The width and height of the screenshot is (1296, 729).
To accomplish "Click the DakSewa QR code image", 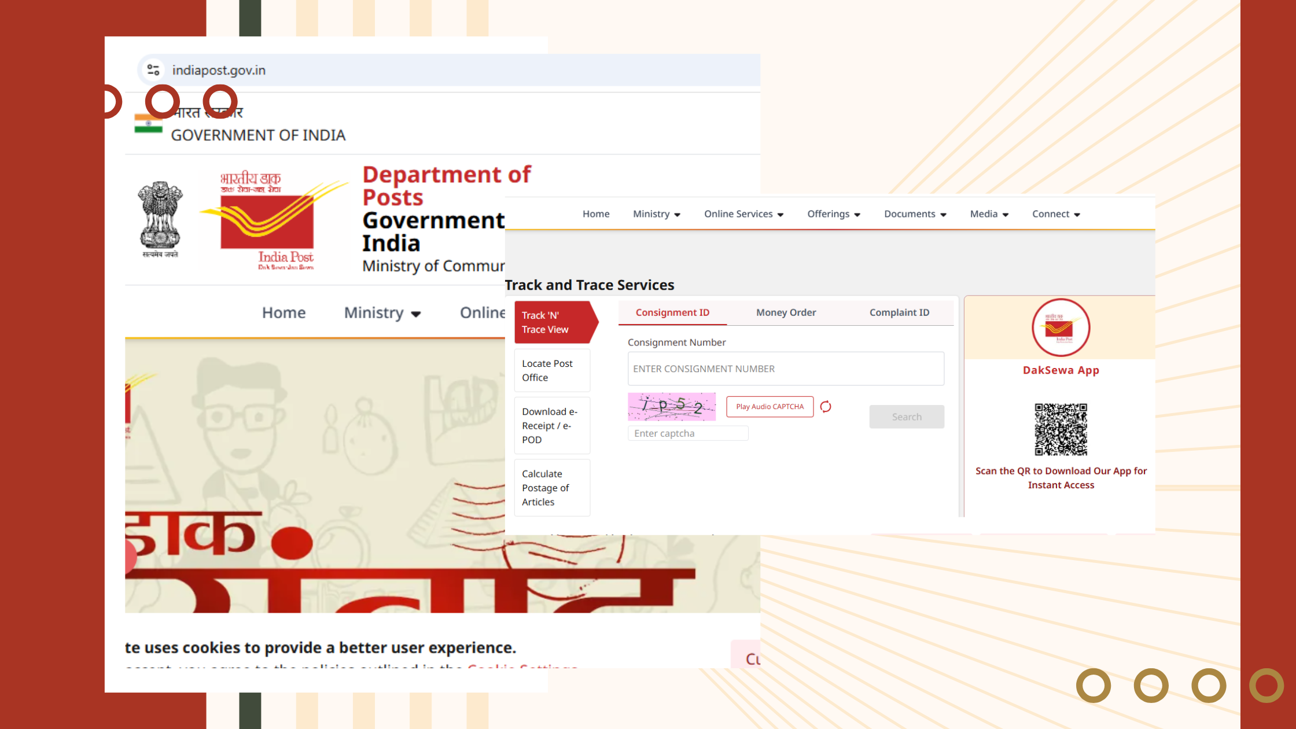I will (1061, 429).
